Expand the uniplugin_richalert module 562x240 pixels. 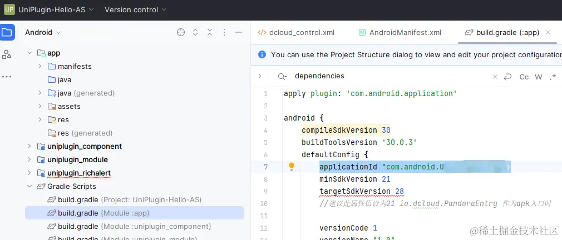(x=29, y=173)
